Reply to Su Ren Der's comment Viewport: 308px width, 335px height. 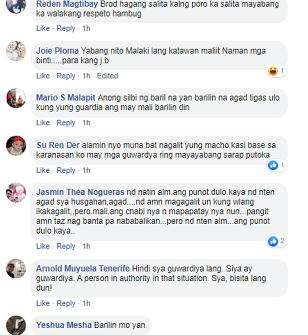(66, 171)
